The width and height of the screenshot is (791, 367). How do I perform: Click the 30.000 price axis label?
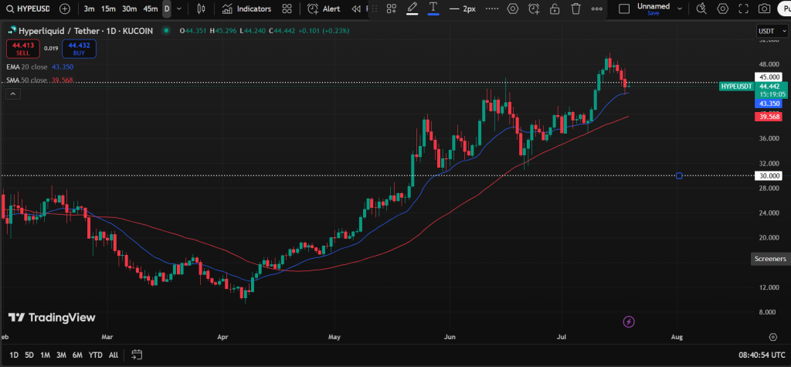tap(769, 175)
